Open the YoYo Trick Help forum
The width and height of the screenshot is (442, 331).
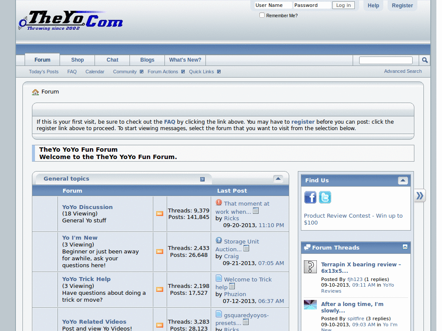click(x=86, y=279)
